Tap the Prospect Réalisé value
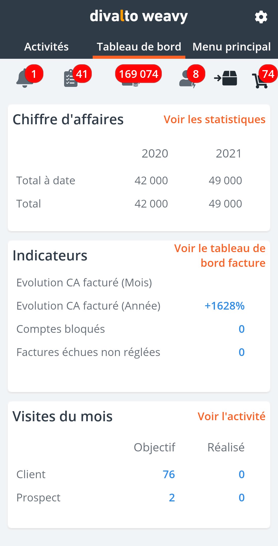This screenshot has width=278, height=546. (x=241, y=498)
